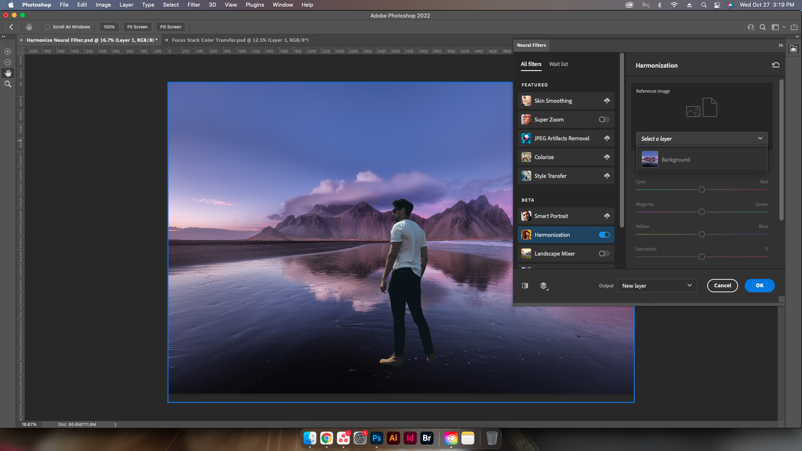Select the Hand tool in left toolbar
The image size is (802, 451).
pos(8,73)
